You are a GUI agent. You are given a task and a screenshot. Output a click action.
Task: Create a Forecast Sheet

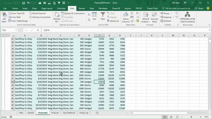tap(154, 18)
